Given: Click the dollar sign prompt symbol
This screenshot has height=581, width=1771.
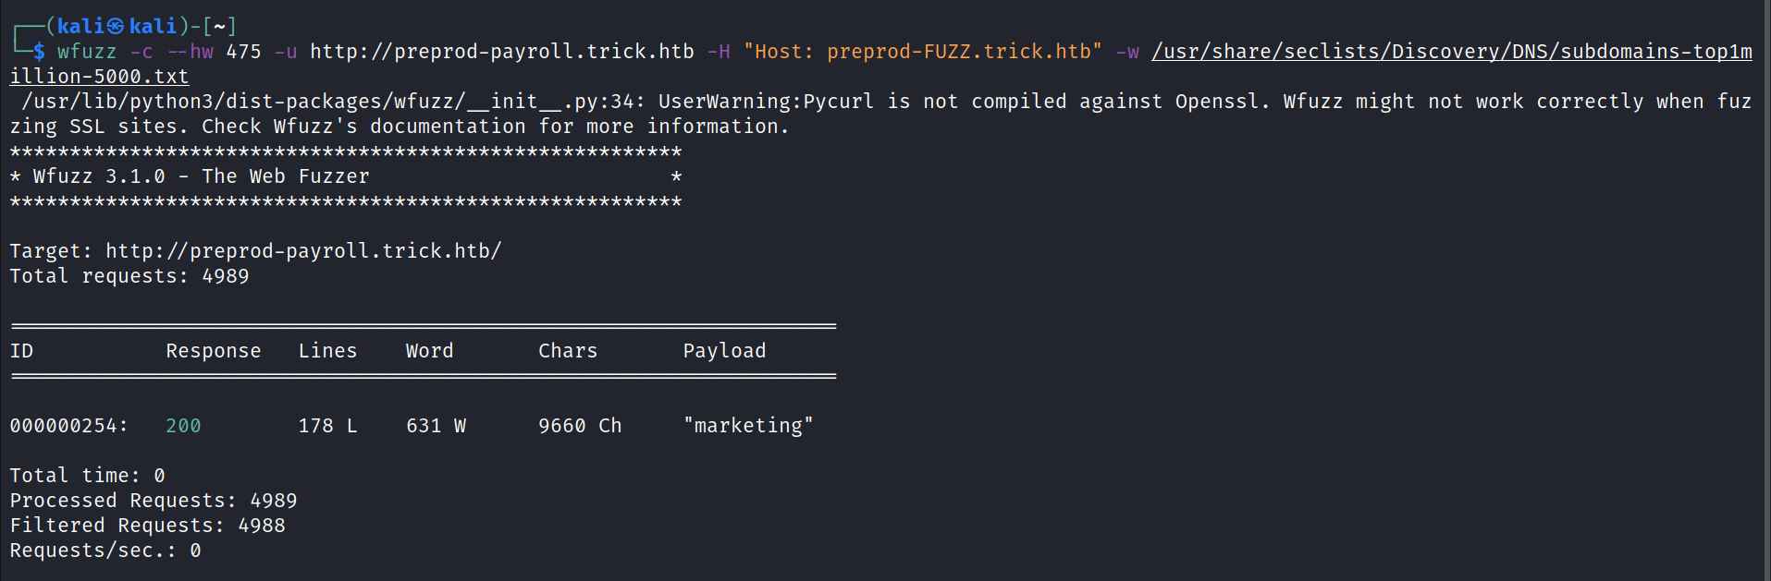Looking at the screenshot, I should [39, 52].
